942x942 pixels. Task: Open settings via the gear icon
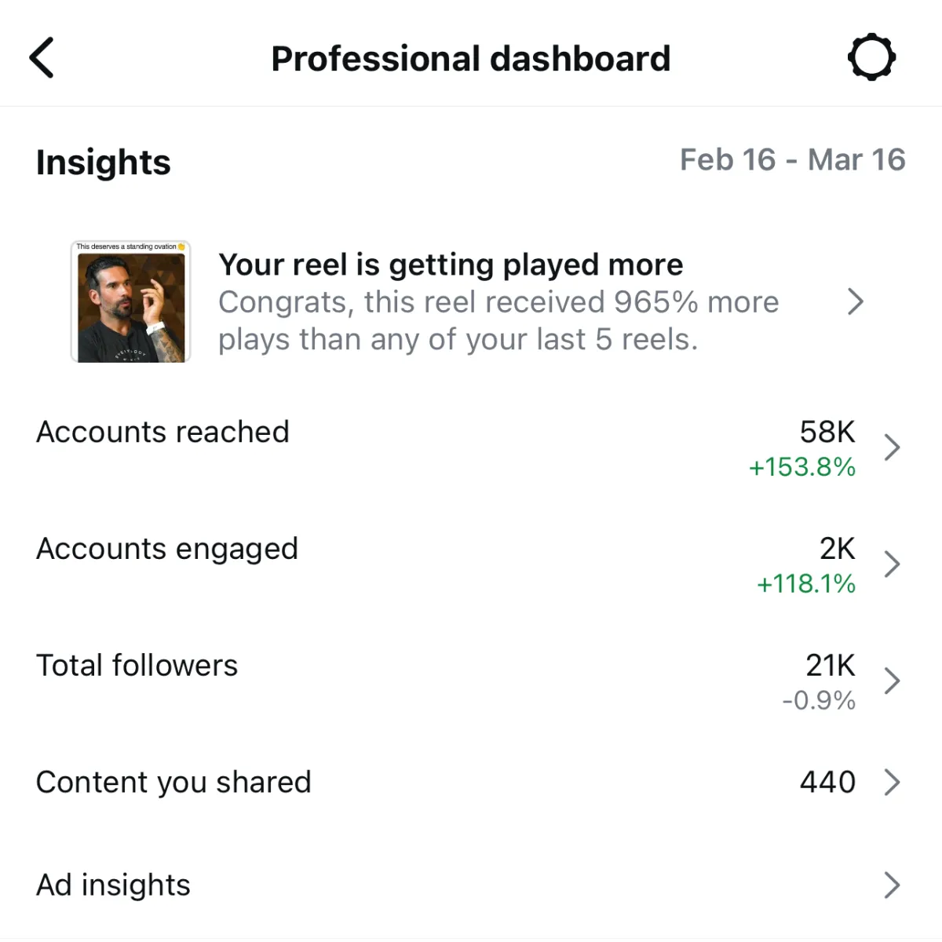click(871, 57)
